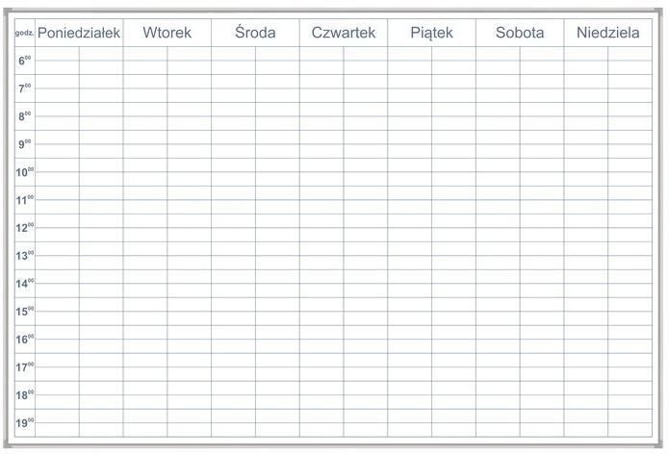Click the 14:00 hour row label
Image resolution: width=668 pixels, height=454 pixels.
click(25, 283)
